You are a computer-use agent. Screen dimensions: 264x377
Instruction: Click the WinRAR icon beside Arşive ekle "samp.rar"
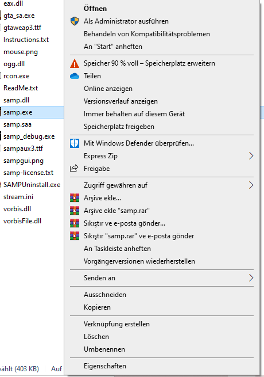(75, 211)
